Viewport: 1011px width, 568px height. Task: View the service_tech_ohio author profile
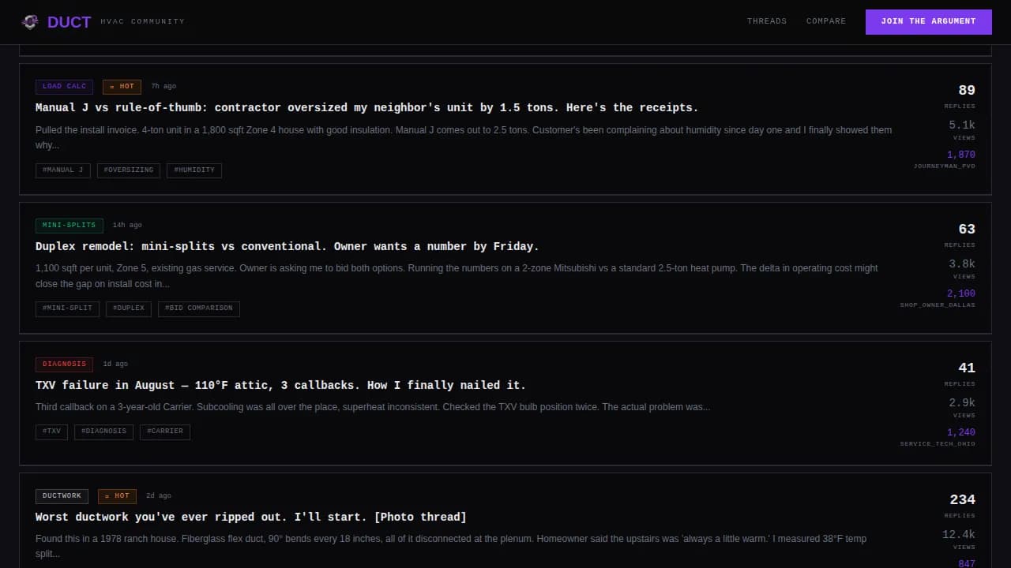pyautogui.click(x=938, y=444)
